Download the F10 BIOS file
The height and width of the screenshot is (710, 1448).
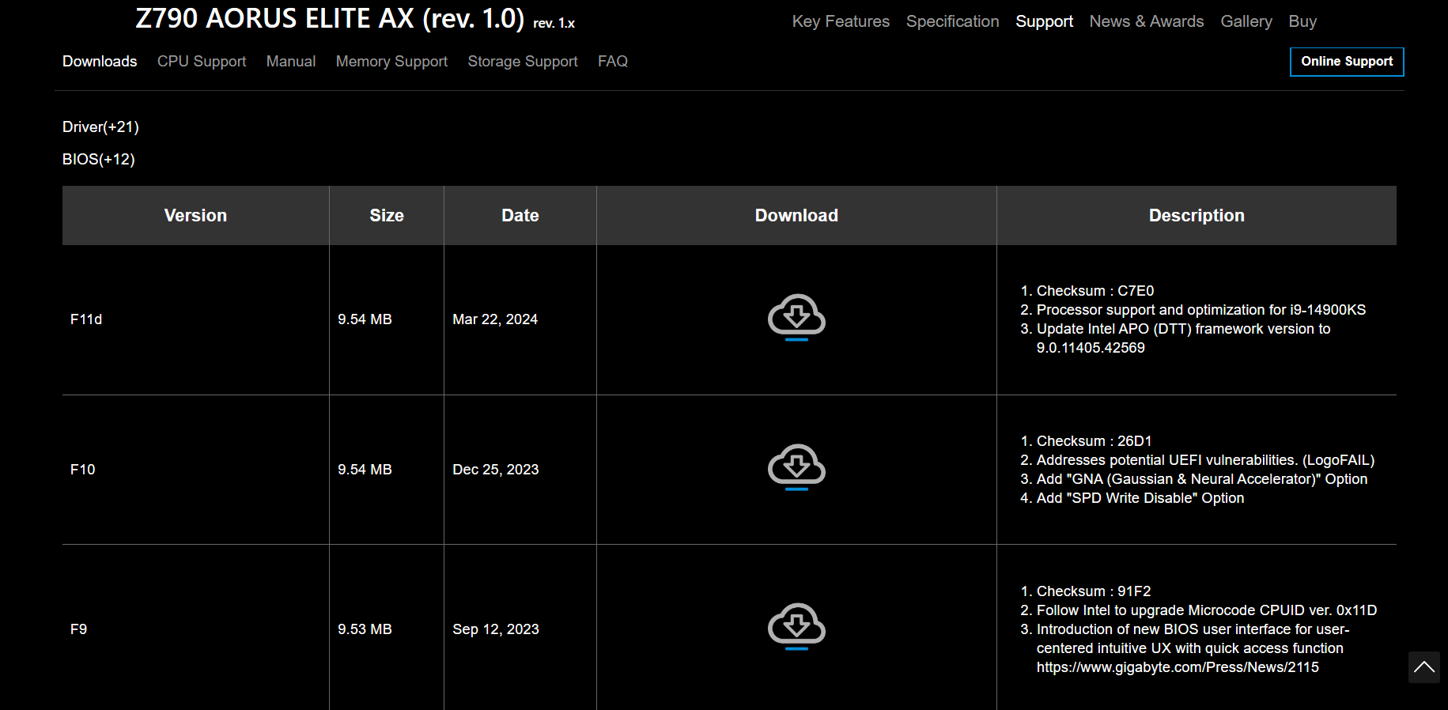tap(796, 468)
